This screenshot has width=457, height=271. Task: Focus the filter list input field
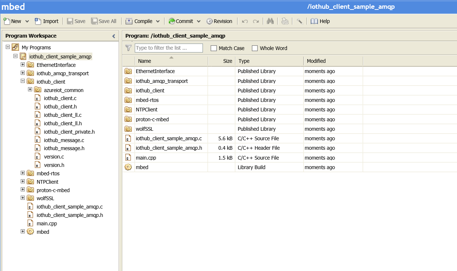click(x=169, y=48)
